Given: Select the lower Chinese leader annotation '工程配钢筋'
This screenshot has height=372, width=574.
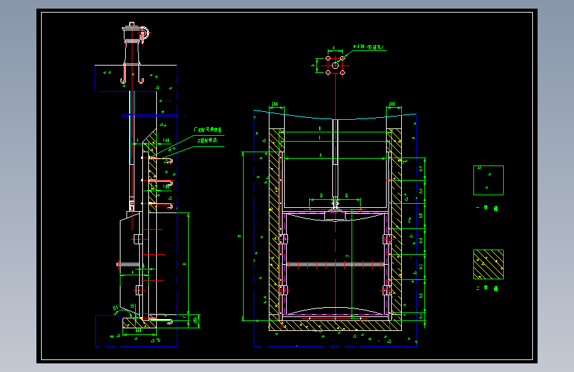Looking at the screenshot, I should pos(207,140).
